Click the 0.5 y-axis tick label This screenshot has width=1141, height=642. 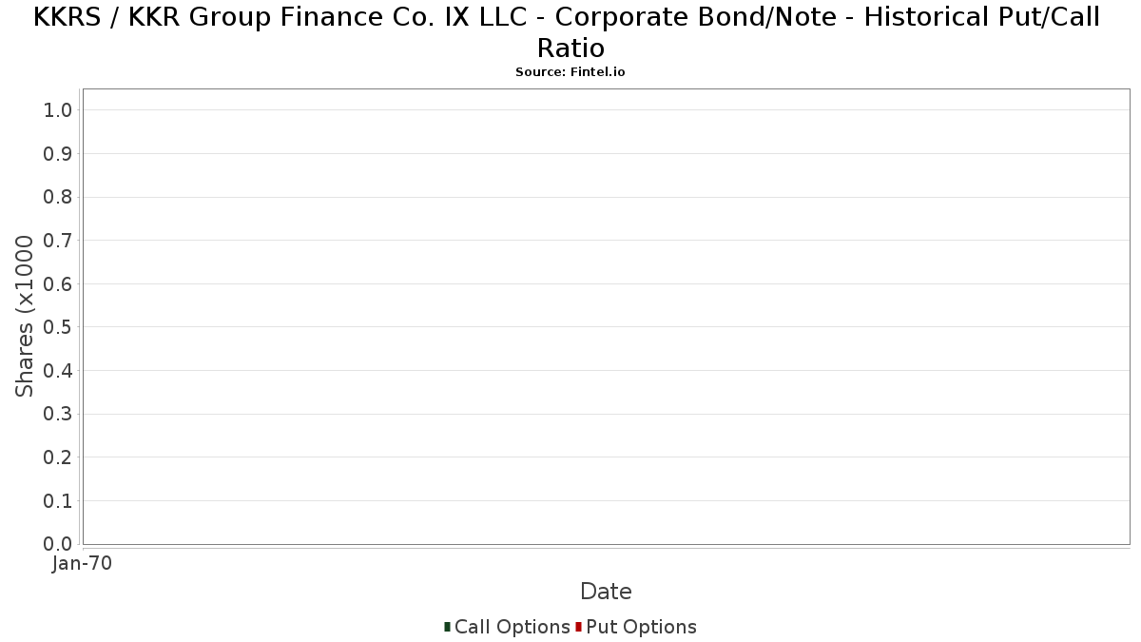(58, 327)
